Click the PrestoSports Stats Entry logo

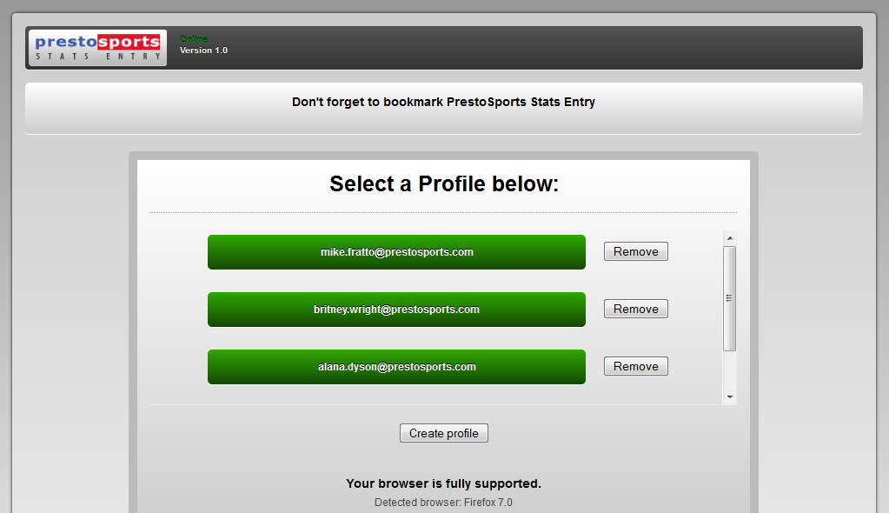(x=96, y=48)
